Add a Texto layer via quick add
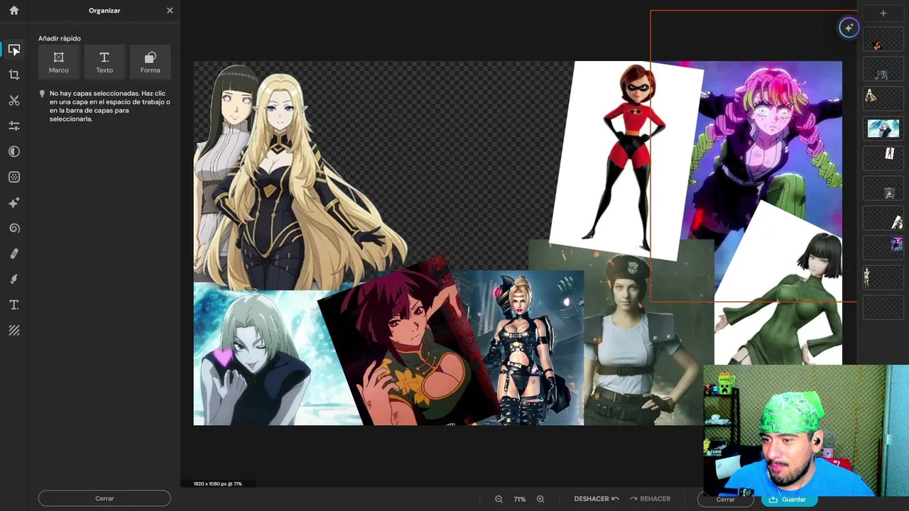909x511 pixels. click(x=104, y=62)
